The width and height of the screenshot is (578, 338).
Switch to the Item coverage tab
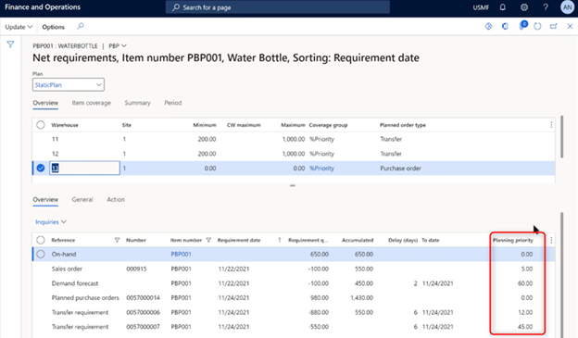coord(92,103)
